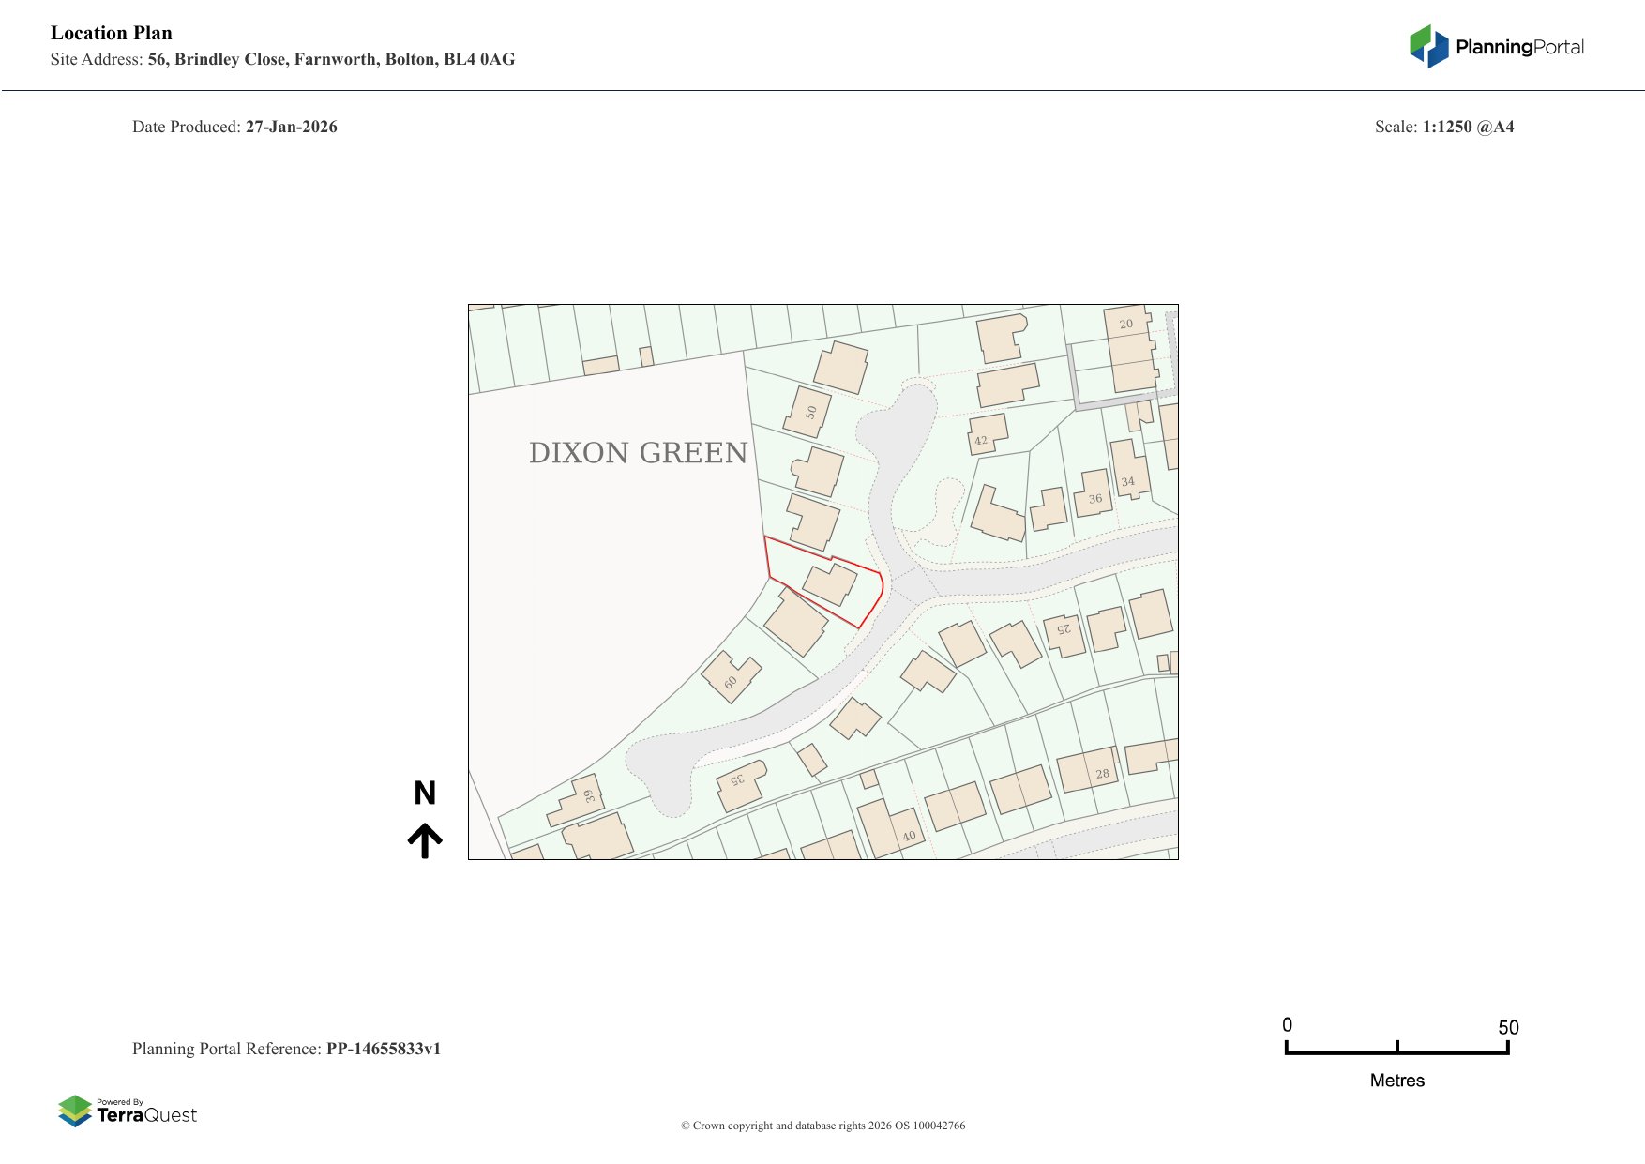Click the Crown copyright notice
The height and width of the screenshot is (1164, 1645).
tap(822, 1126)
